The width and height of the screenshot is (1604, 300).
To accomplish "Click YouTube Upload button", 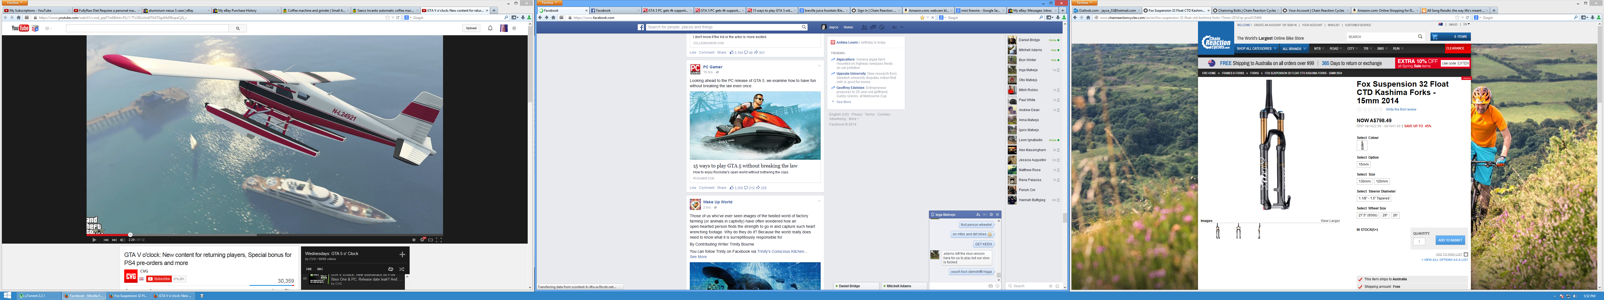I will (471, 28).
